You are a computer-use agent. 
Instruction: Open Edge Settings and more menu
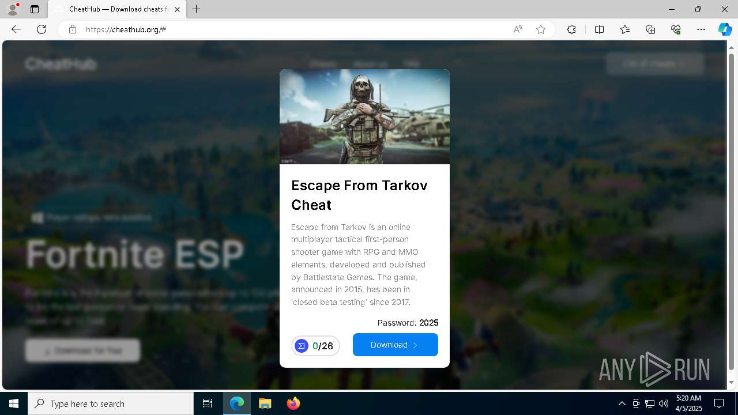[701, 29]
